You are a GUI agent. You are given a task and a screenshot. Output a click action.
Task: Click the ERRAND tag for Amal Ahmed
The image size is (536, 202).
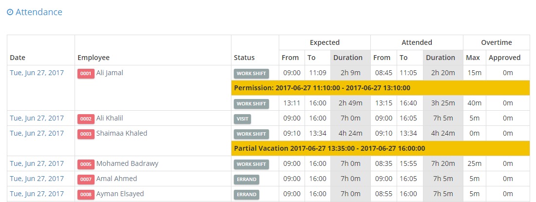[x=247, y=180]
